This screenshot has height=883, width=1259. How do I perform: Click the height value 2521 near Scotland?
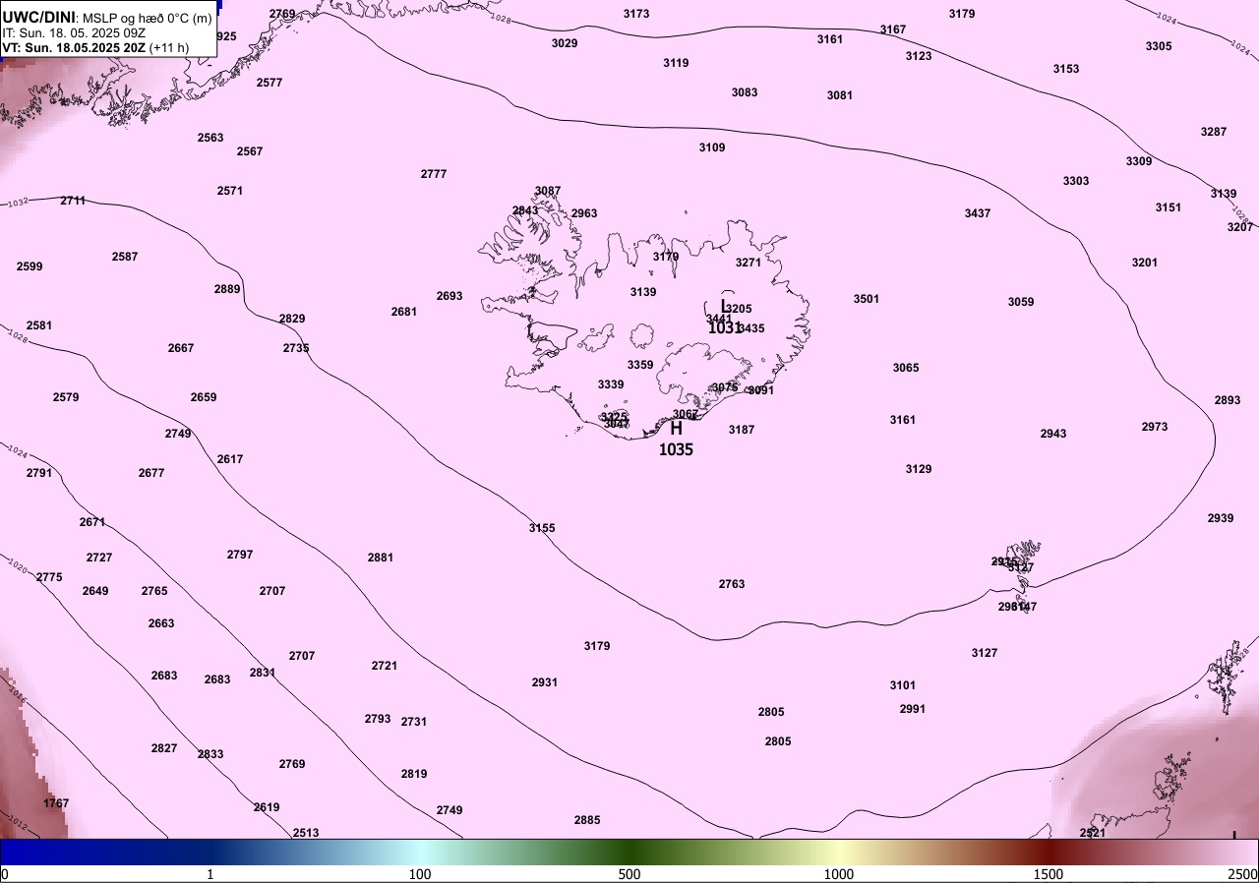pyautogui.click(x=1093, y=833)
